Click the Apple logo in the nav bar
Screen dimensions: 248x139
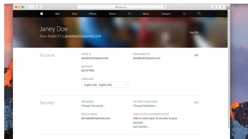click(42, 14)
